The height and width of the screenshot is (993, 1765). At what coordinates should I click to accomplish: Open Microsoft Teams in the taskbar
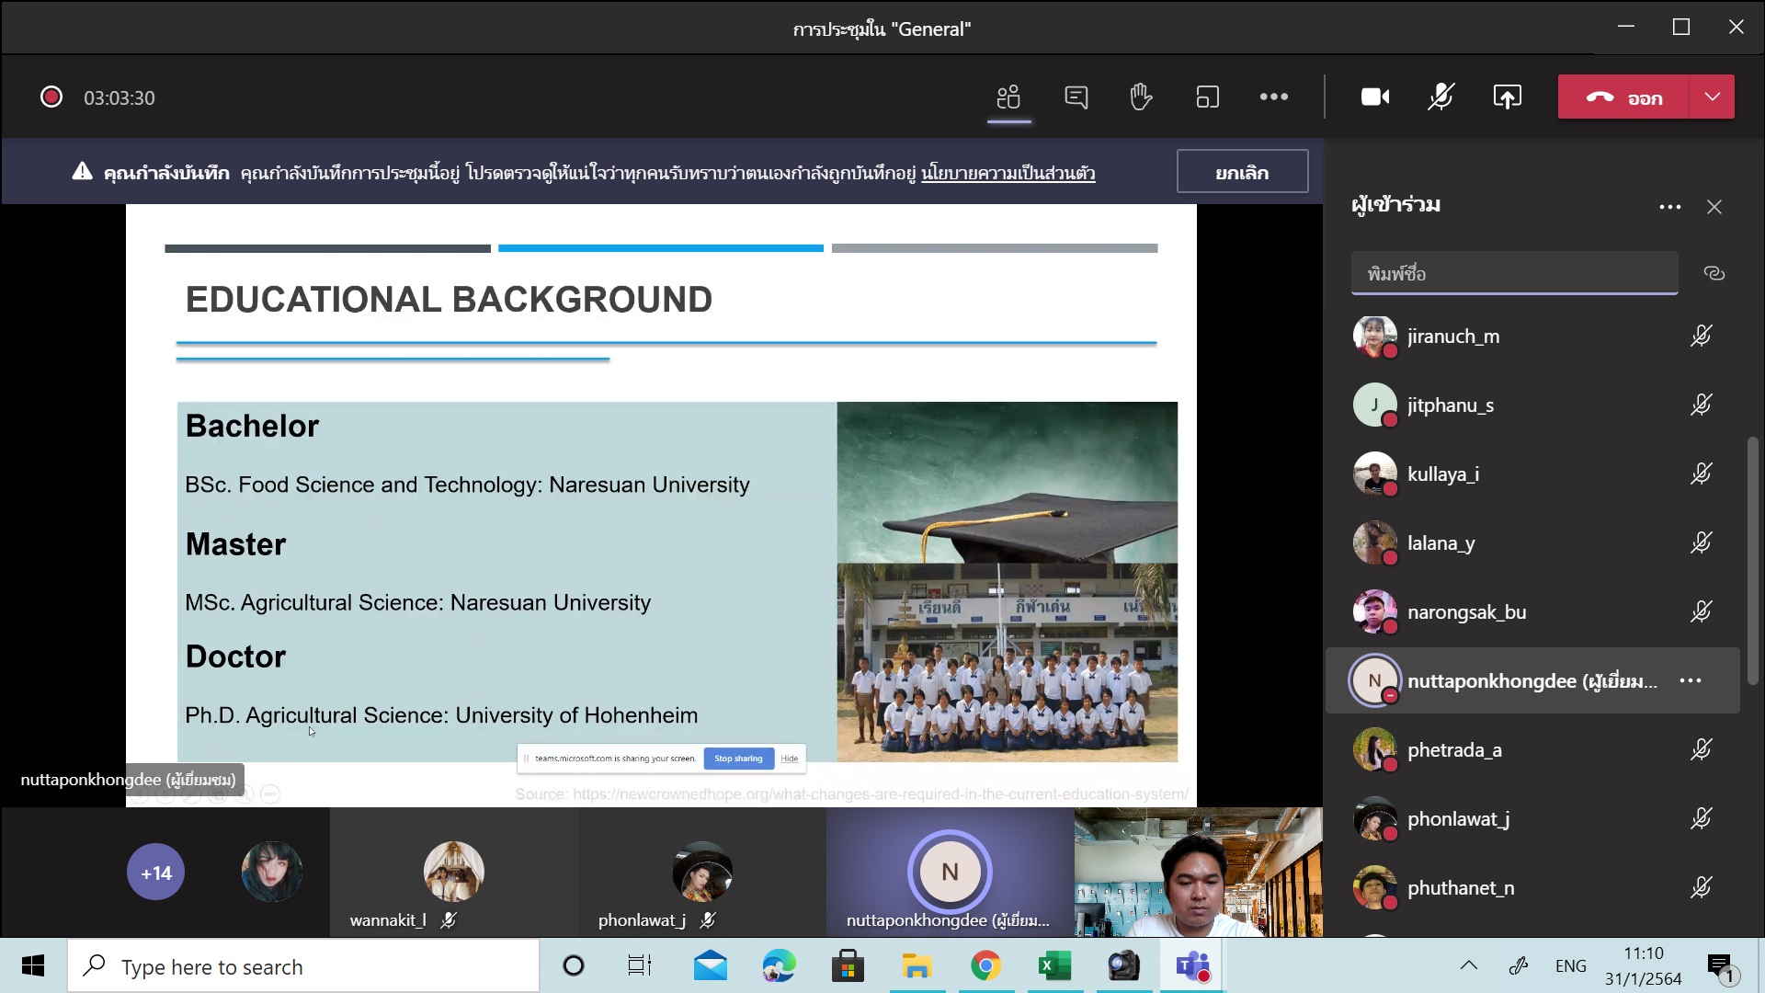click(x=1192, y=966)
